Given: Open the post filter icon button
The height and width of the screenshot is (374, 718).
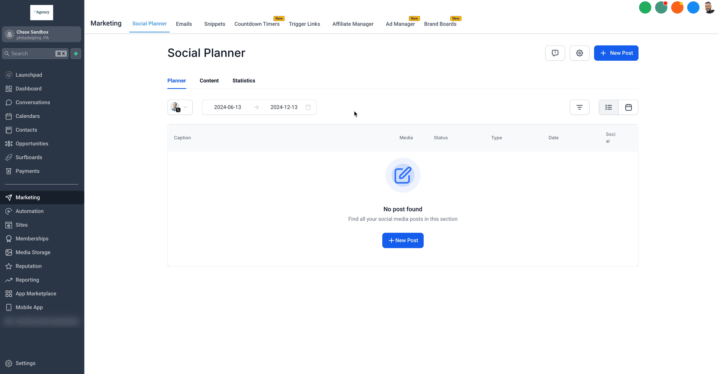Looking at the screenshot, I should tap(579, 107).
